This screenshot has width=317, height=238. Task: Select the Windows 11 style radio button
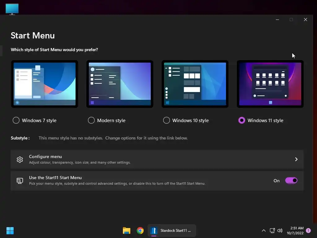point(241,120)
